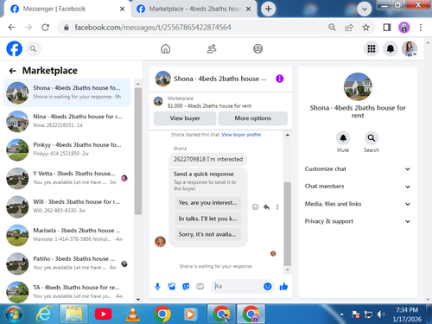Open Facebook notifications bell
432x324 pixels.
pos(391,48)
